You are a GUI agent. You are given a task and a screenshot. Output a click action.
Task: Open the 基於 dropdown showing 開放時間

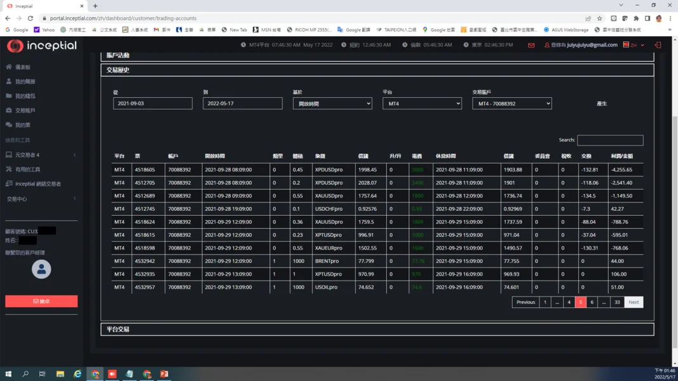[x=332, y=104]
